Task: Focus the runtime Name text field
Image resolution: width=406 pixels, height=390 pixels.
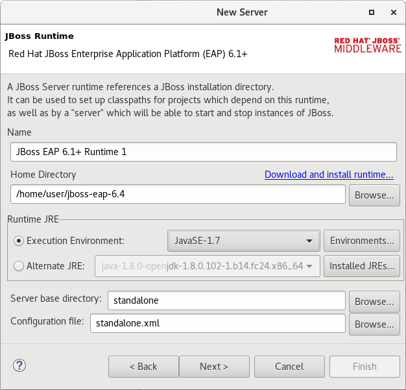Action: (204, 152)
